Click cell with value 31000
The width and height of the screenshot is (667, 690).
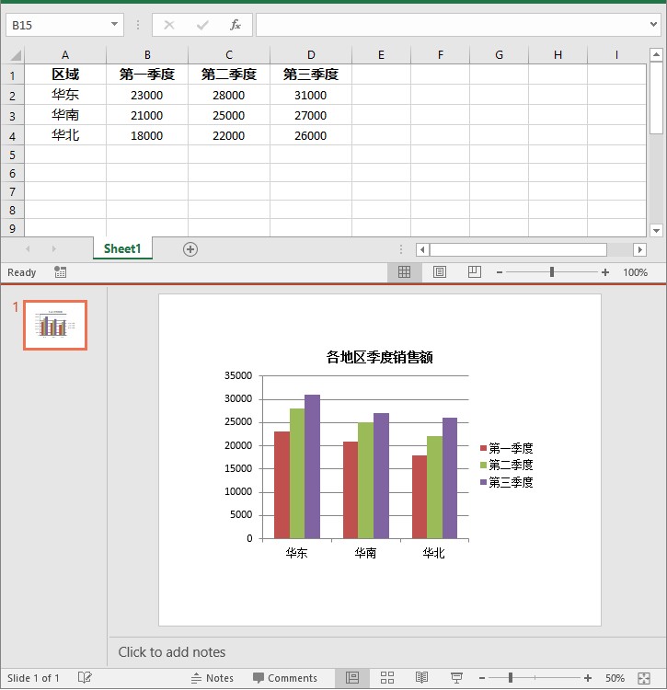pyautogui.click(x=311, y=95)
